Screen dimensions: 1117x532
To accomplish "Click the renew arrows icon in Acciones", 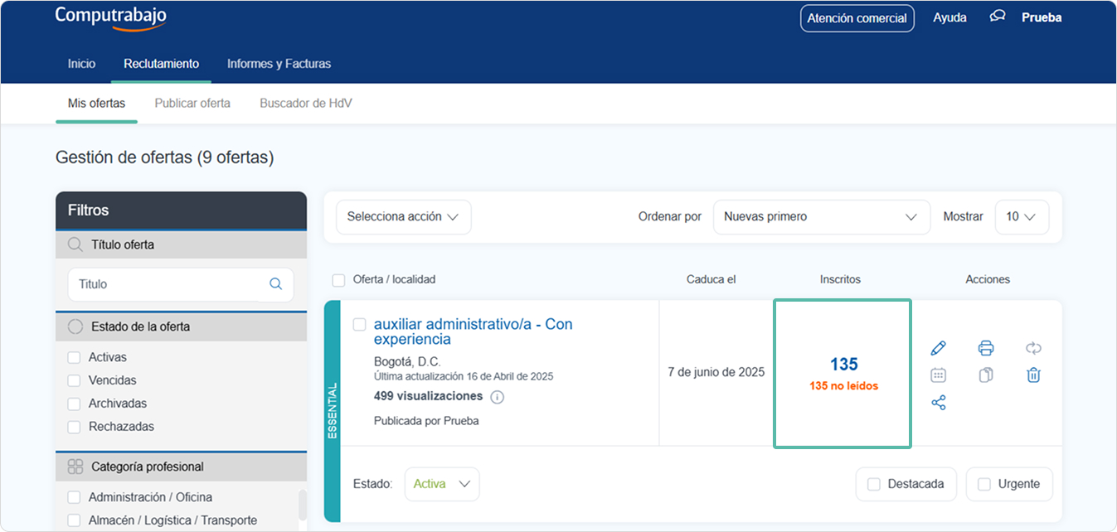I will point(1033,348).
